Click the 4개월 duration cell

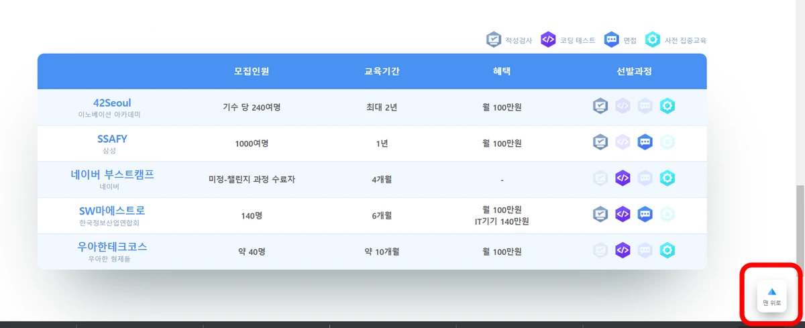(x=382, y=180)
